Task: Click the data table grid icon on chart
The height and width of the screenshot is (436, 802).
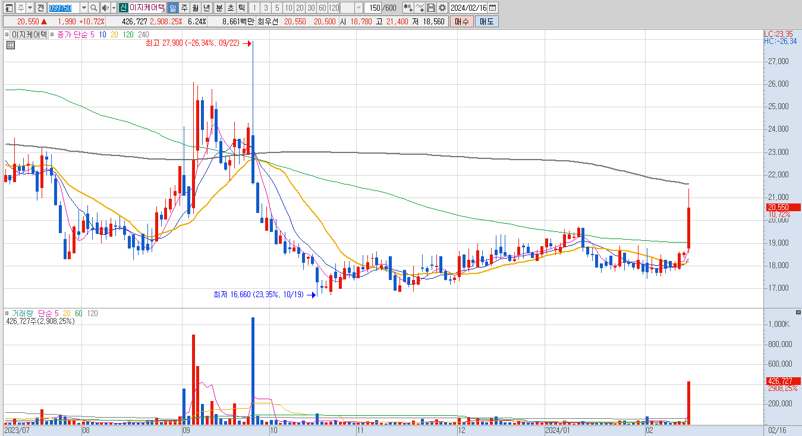Action: coord(10,44)
